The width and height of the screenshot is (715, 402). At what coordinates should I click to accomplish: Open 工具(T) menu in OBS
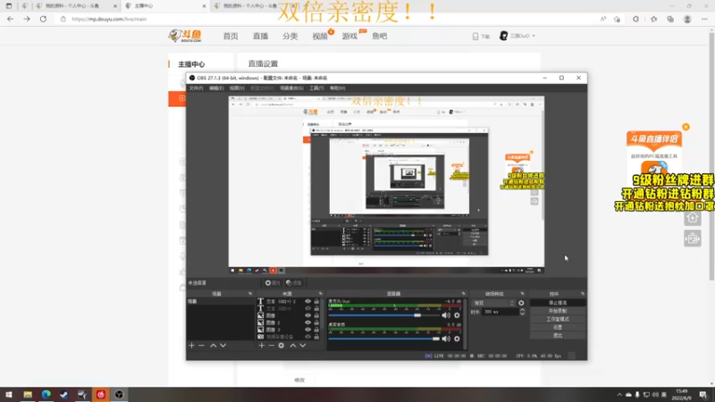pyautogui.click(x=316, y=88)
